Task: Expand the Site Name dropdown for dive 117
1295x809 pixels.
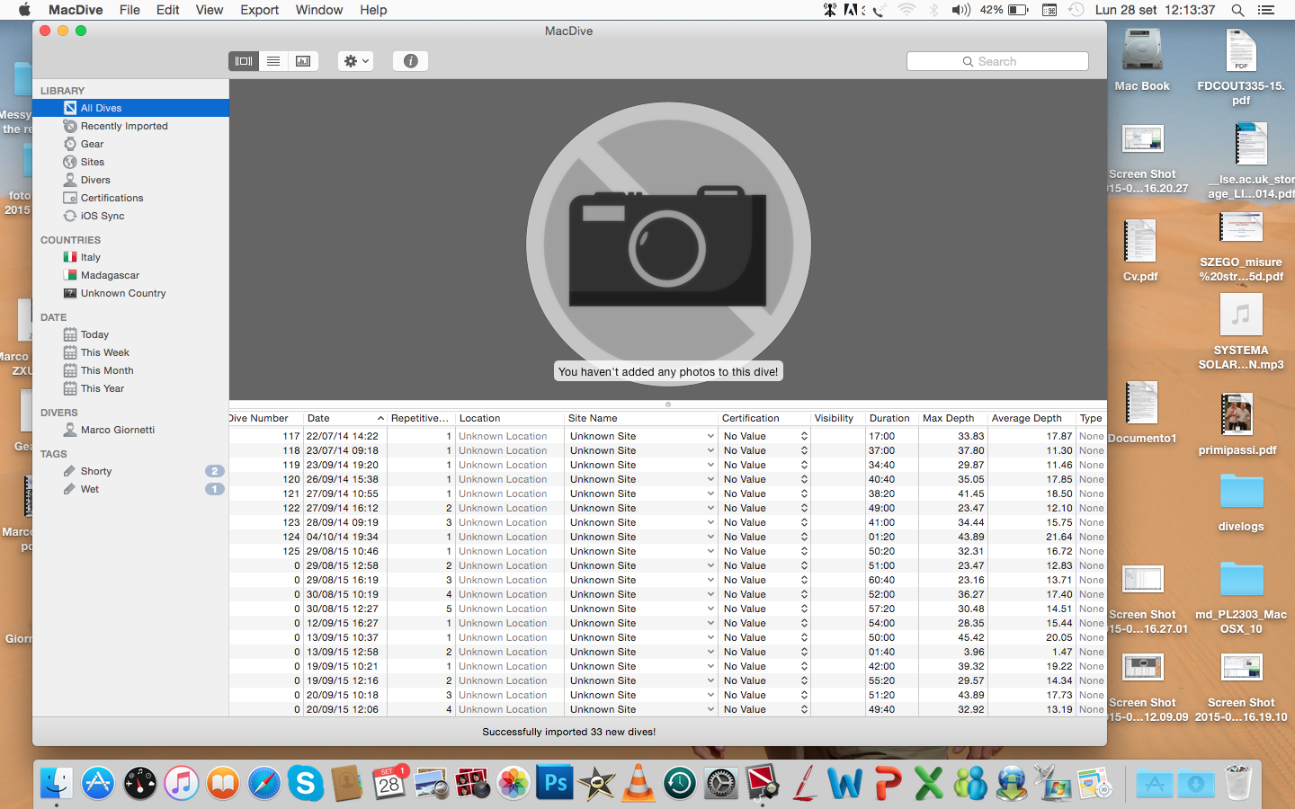Action: coord(710,436)
